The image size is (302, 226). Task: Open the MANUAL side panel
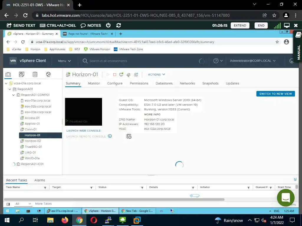tap(298, 46)
